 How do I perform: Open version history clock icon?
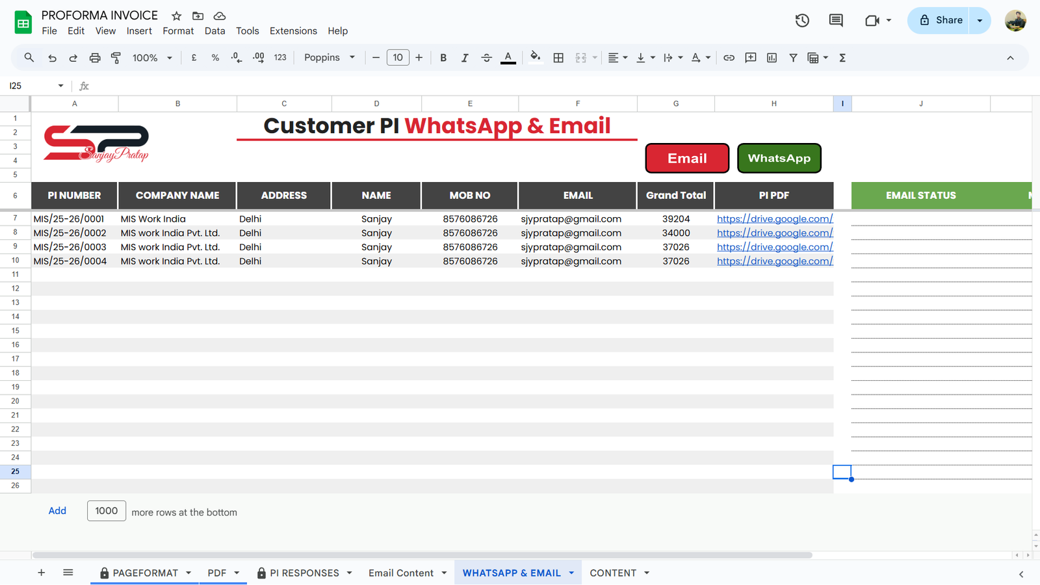tap(802, 21)
